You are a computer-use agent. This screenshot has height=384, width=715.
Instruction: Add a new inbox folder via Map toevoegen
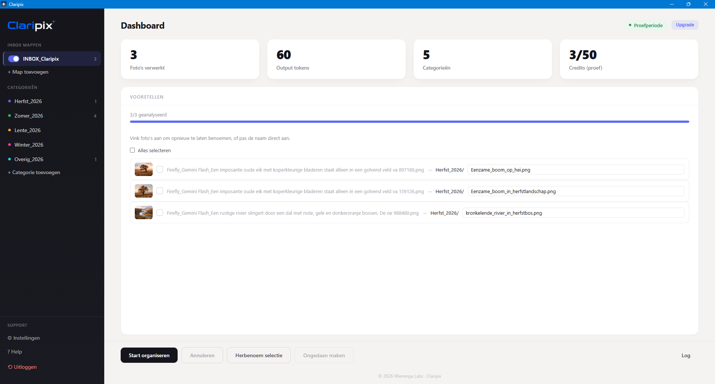pyautogui.click(x=28, y=72)
